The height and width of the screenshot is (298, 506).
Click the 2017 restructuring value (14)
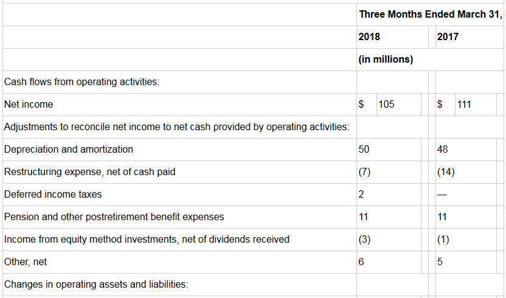click(446, 172)
